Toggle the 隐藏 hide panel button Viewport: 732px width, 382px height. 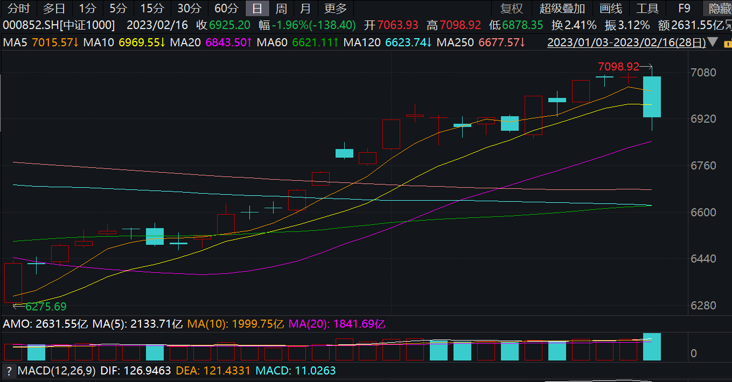tap(720, 8)
